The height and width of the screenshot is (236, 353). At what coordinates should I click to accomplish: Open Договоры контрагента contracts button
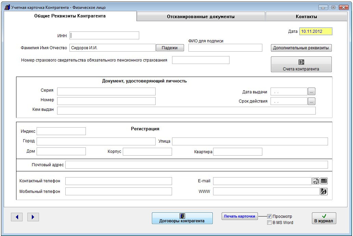tap(182, 218)
